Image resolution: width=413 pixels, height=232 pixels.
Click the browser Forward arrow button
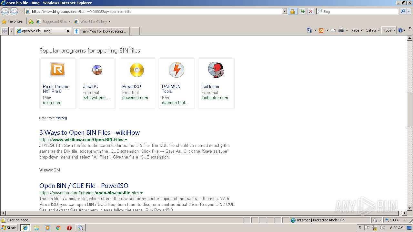coord(14,12)
